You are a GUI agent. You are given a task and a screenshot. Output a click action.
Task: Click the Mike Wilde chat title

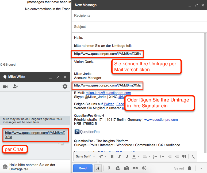pyautogui.click(x=17, y=77)
